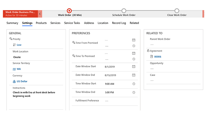Open agreement 00006 link
The image size is (207, 117).
click(158, 57)
